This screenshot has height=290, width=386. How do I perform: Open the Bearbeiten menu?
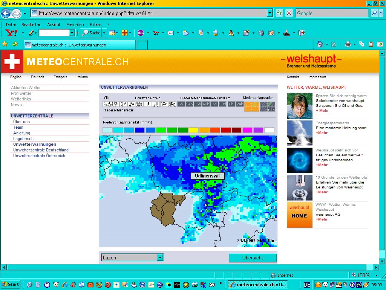(31, 25)
